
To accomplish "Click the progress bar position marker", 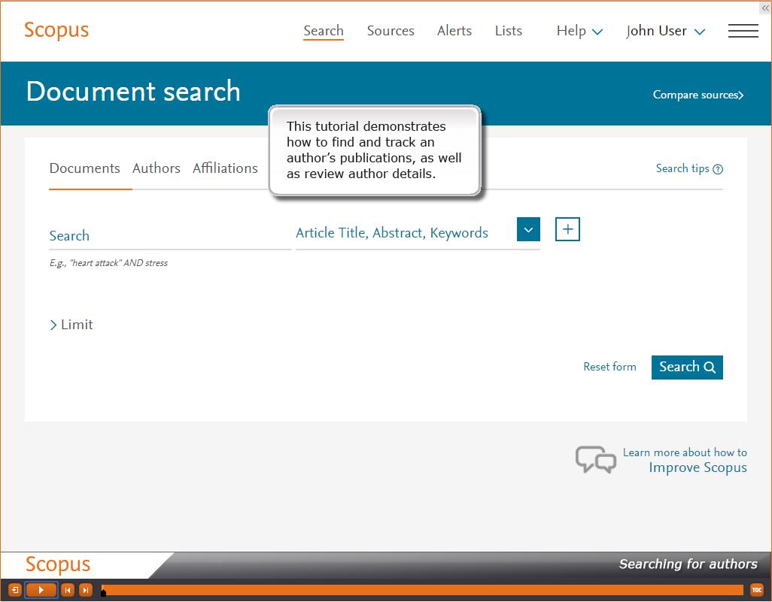I will click(x=103, y=592).
